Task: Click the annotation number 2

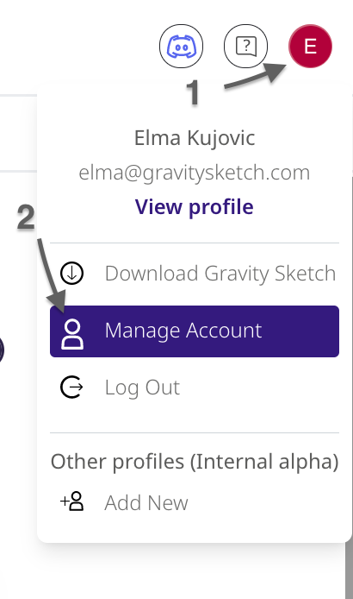Action: 26,218
